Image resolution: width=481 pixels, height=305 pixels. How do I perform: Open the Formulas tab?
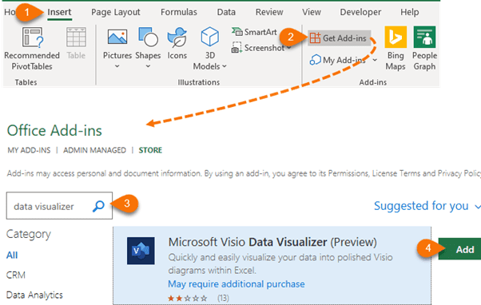(x=179, y=12)
